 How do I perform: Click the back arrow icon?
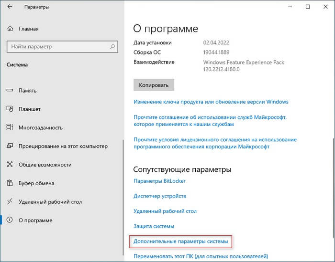tap(10, 7)
